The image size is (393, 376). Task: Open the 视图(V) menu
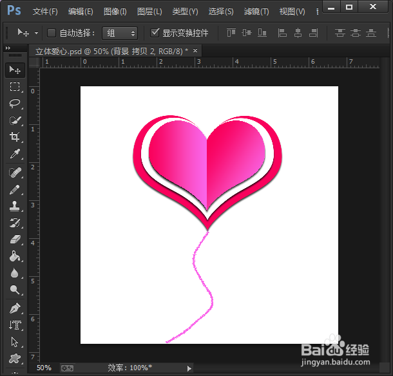click(292, 12)
